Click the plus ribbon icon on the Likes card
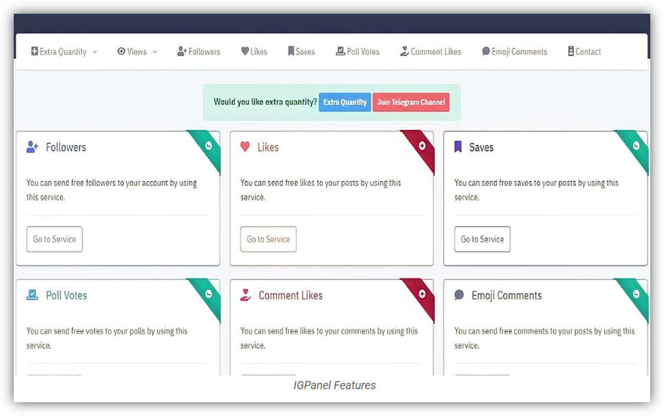Image resolution: width=664 pixels, height=416 pixels. (422, 146)
